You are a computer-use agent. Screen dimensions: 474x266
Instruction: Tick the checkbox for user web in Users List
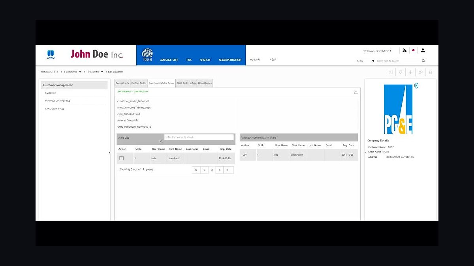(x=121, y=158)
